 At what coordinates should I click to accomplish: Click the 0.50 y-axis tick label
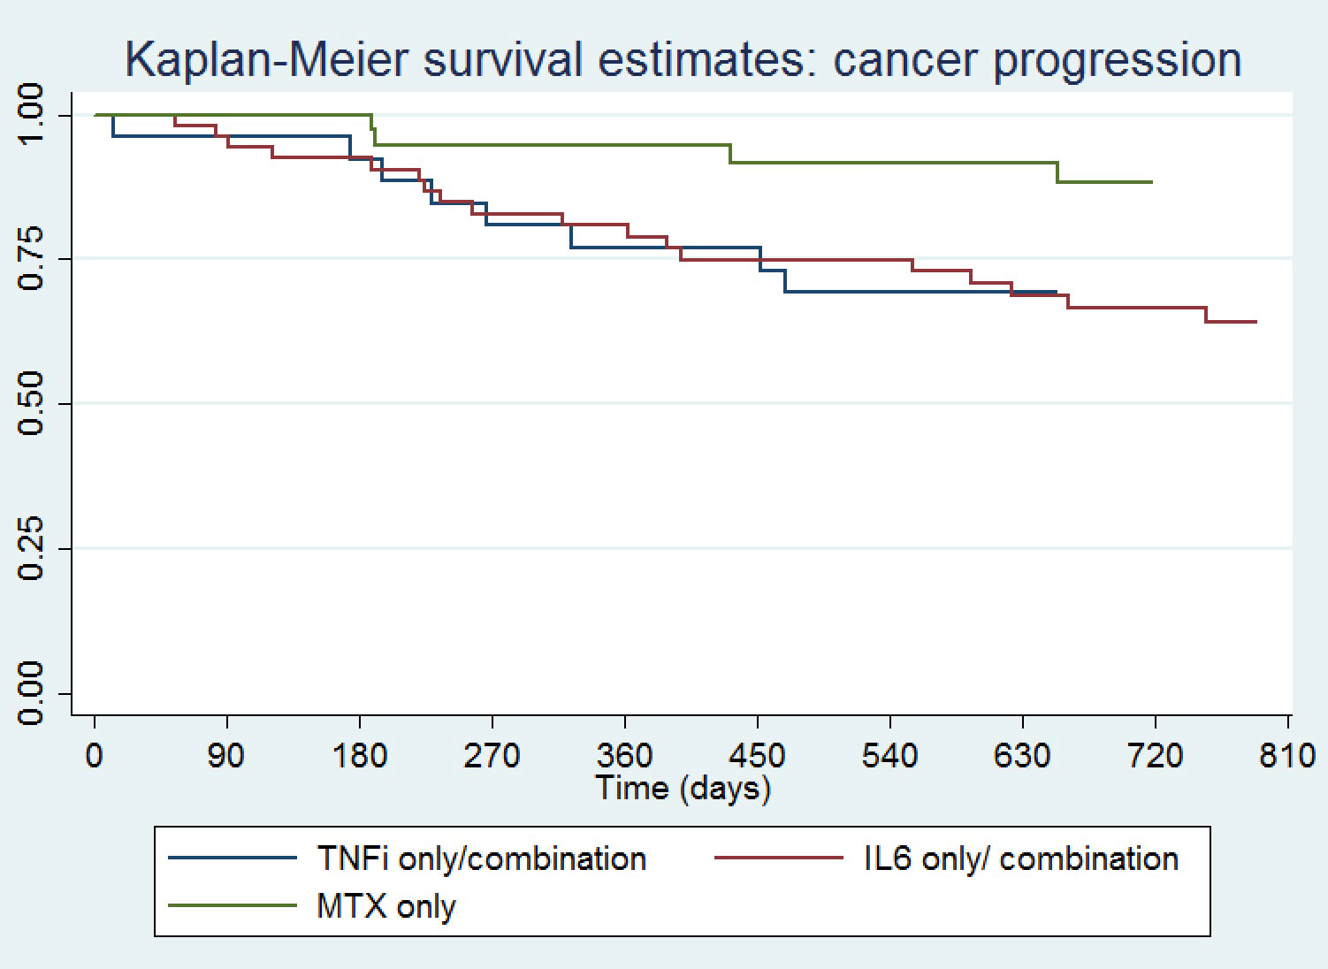31,404
